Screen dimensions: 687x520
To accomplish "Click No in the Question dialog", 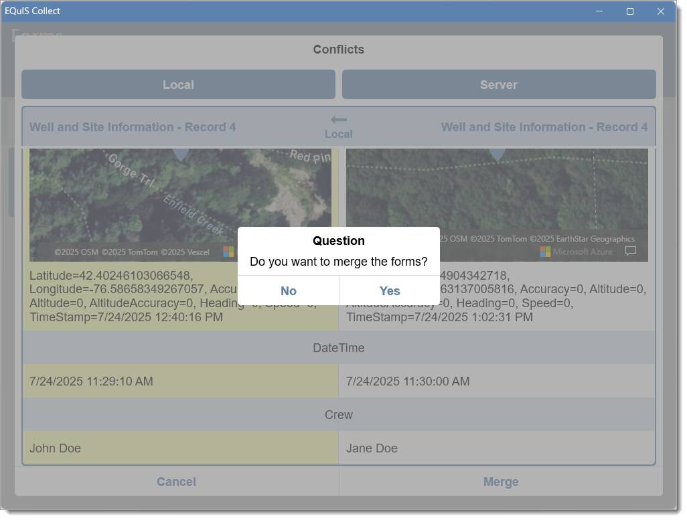I will 289,290.
